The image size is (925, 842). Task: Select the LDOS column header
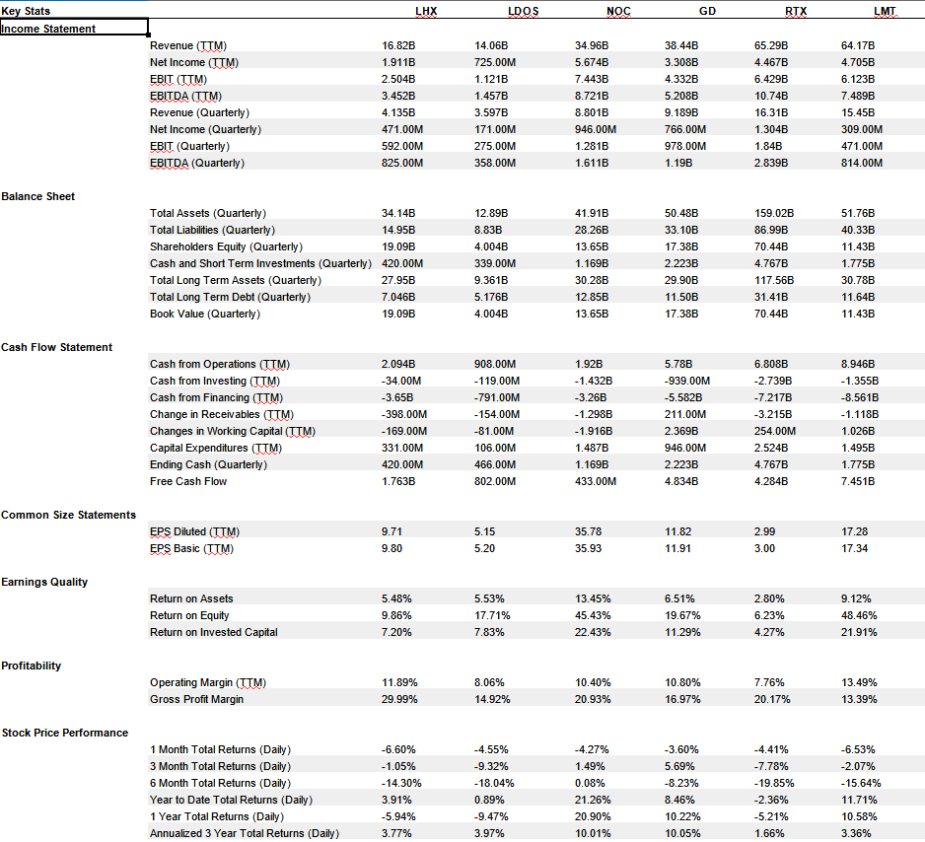[524, 11]
